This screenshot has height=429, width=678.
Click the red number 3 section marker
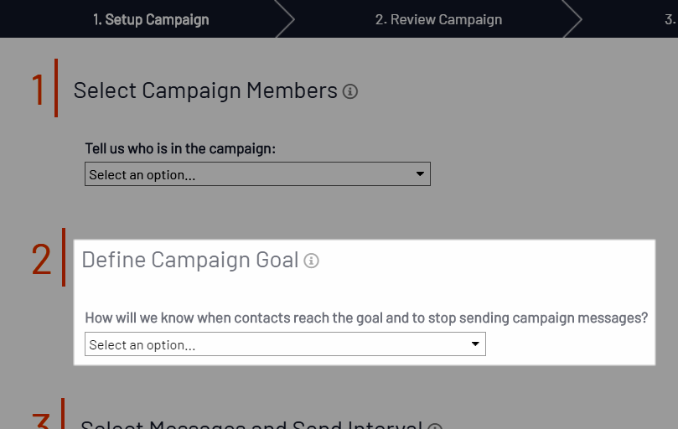tap(41, 421)
